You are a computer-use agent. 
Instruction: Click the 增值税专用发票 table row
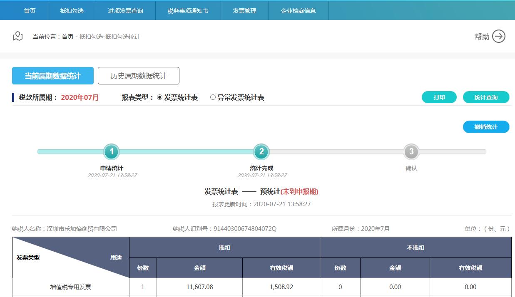click(x=70, y=287)
